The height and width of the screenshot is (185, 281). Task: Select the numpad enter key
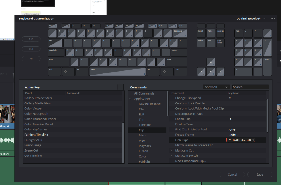[268, 67]
